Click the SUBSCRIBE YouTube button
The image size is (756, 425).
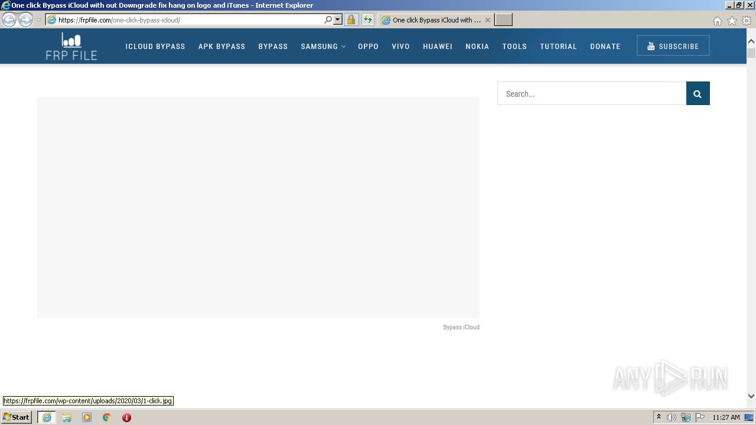click(673, 46)
